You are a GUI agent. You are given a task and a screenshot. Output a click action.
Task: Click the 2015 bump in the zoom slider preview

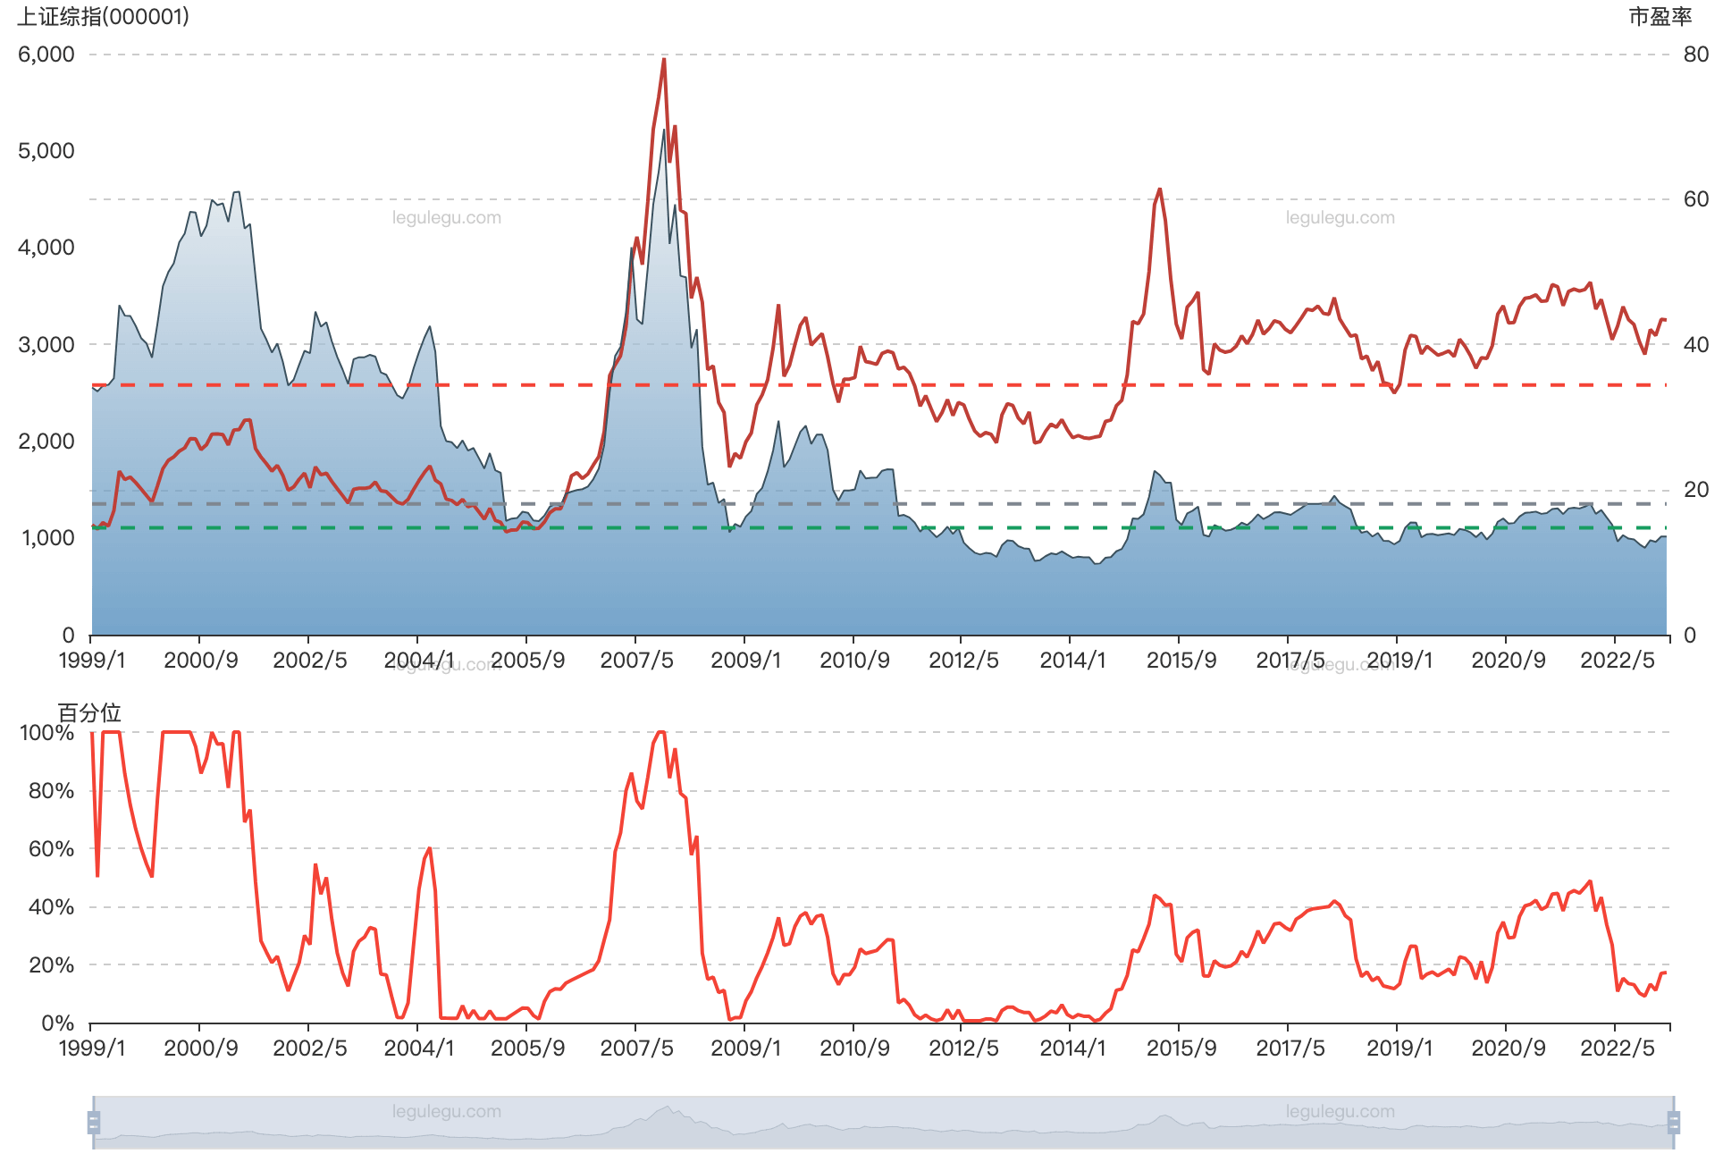click(x=1164, y=1117)
